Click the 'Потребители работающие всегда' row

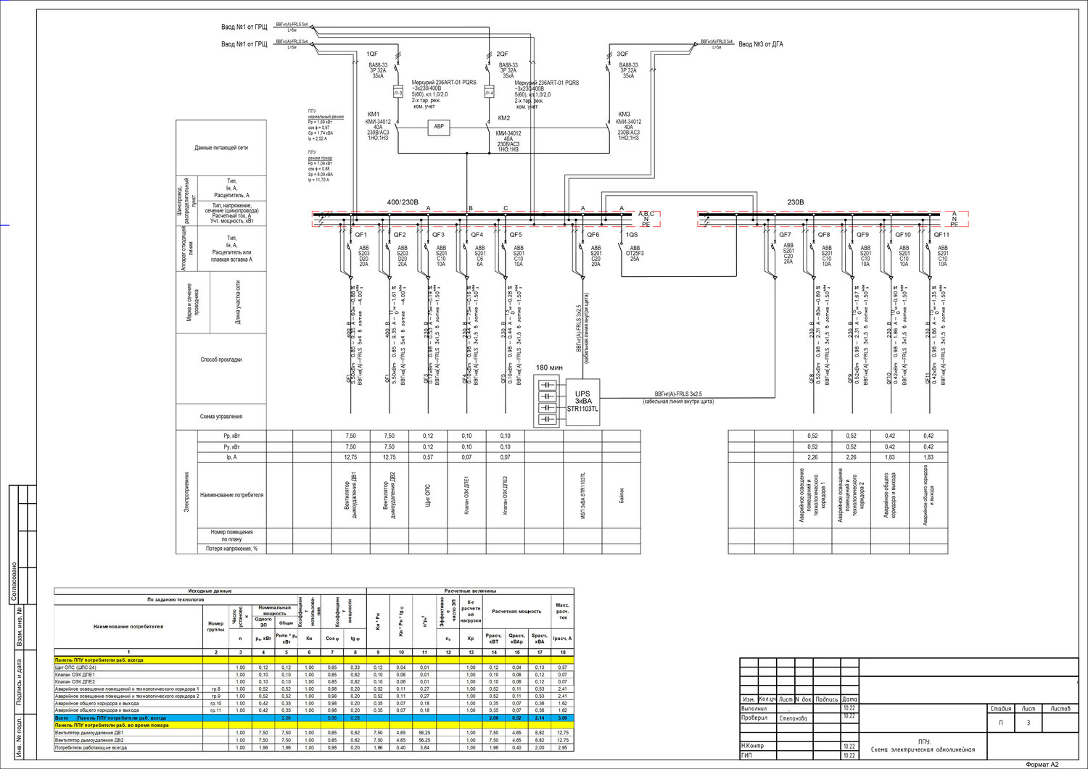(314, 747)
